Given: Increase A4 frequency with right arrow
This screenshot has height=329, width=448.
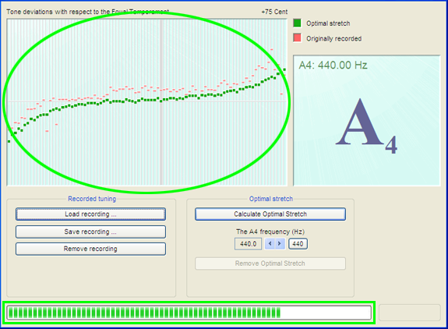Looking at the screenshot, I should pyautogui.click(x=280, y=244).
